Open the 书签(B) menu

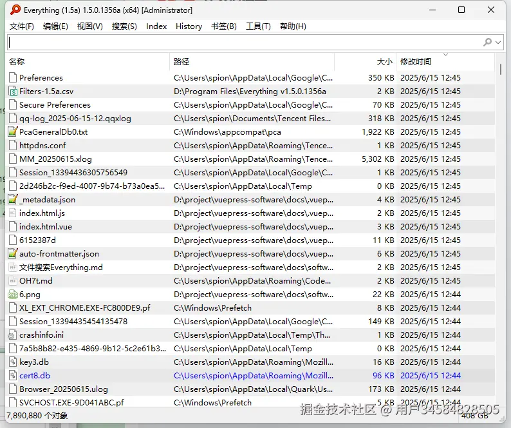point(224,26)
